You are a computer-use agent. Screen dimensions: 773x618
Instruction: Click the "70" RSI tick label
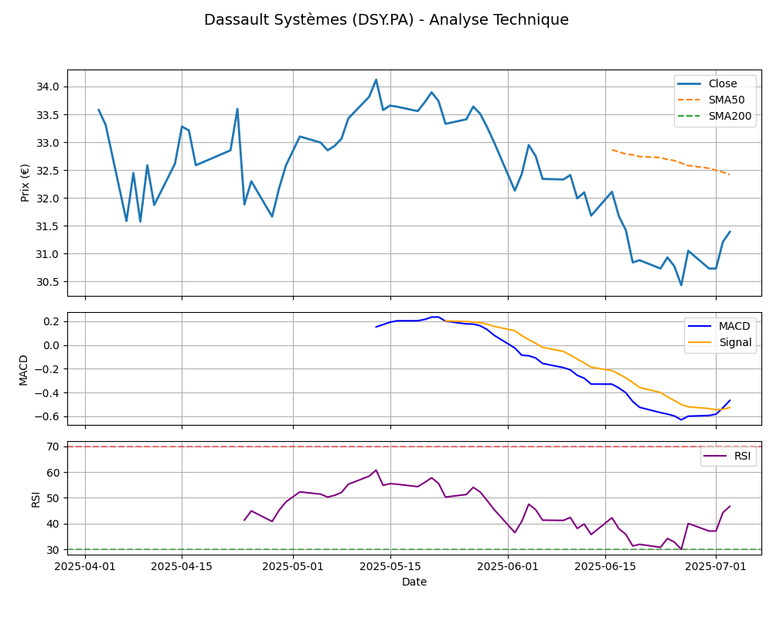[x=53, y=447]
